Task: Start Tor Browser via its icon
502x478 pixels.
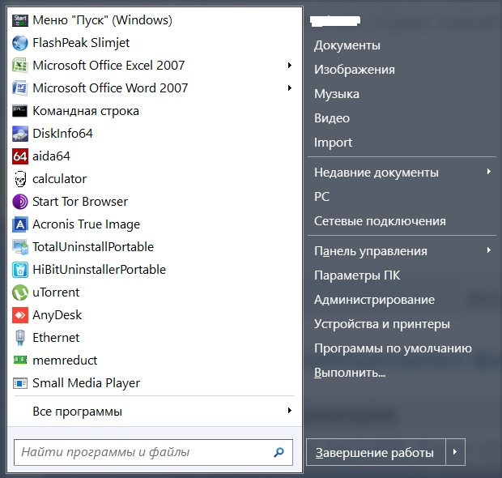Action: [x=20, y=202]
